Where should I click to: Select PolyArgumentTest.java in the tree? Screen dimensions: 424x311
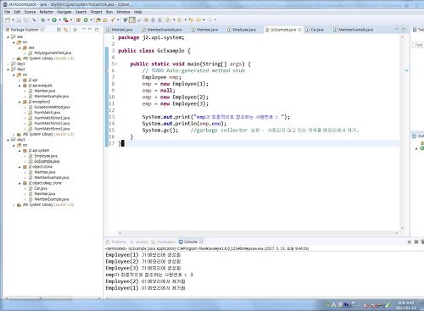(x=53, y=53)
